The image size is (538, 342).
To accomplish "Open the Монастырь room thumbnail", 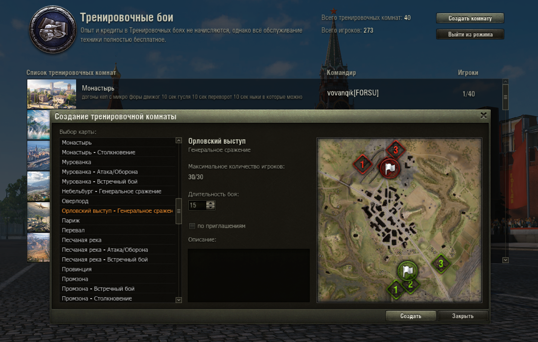I will [x=52, y=94].
